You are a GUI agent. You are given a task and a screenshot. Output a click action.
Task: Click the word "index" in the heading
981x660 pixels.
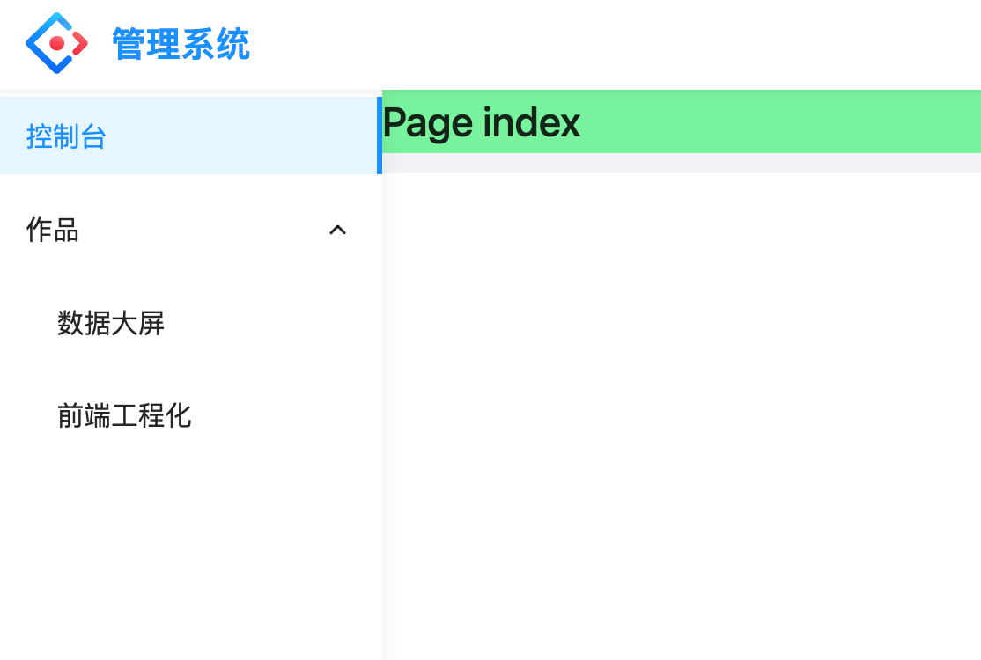point(531,122)
